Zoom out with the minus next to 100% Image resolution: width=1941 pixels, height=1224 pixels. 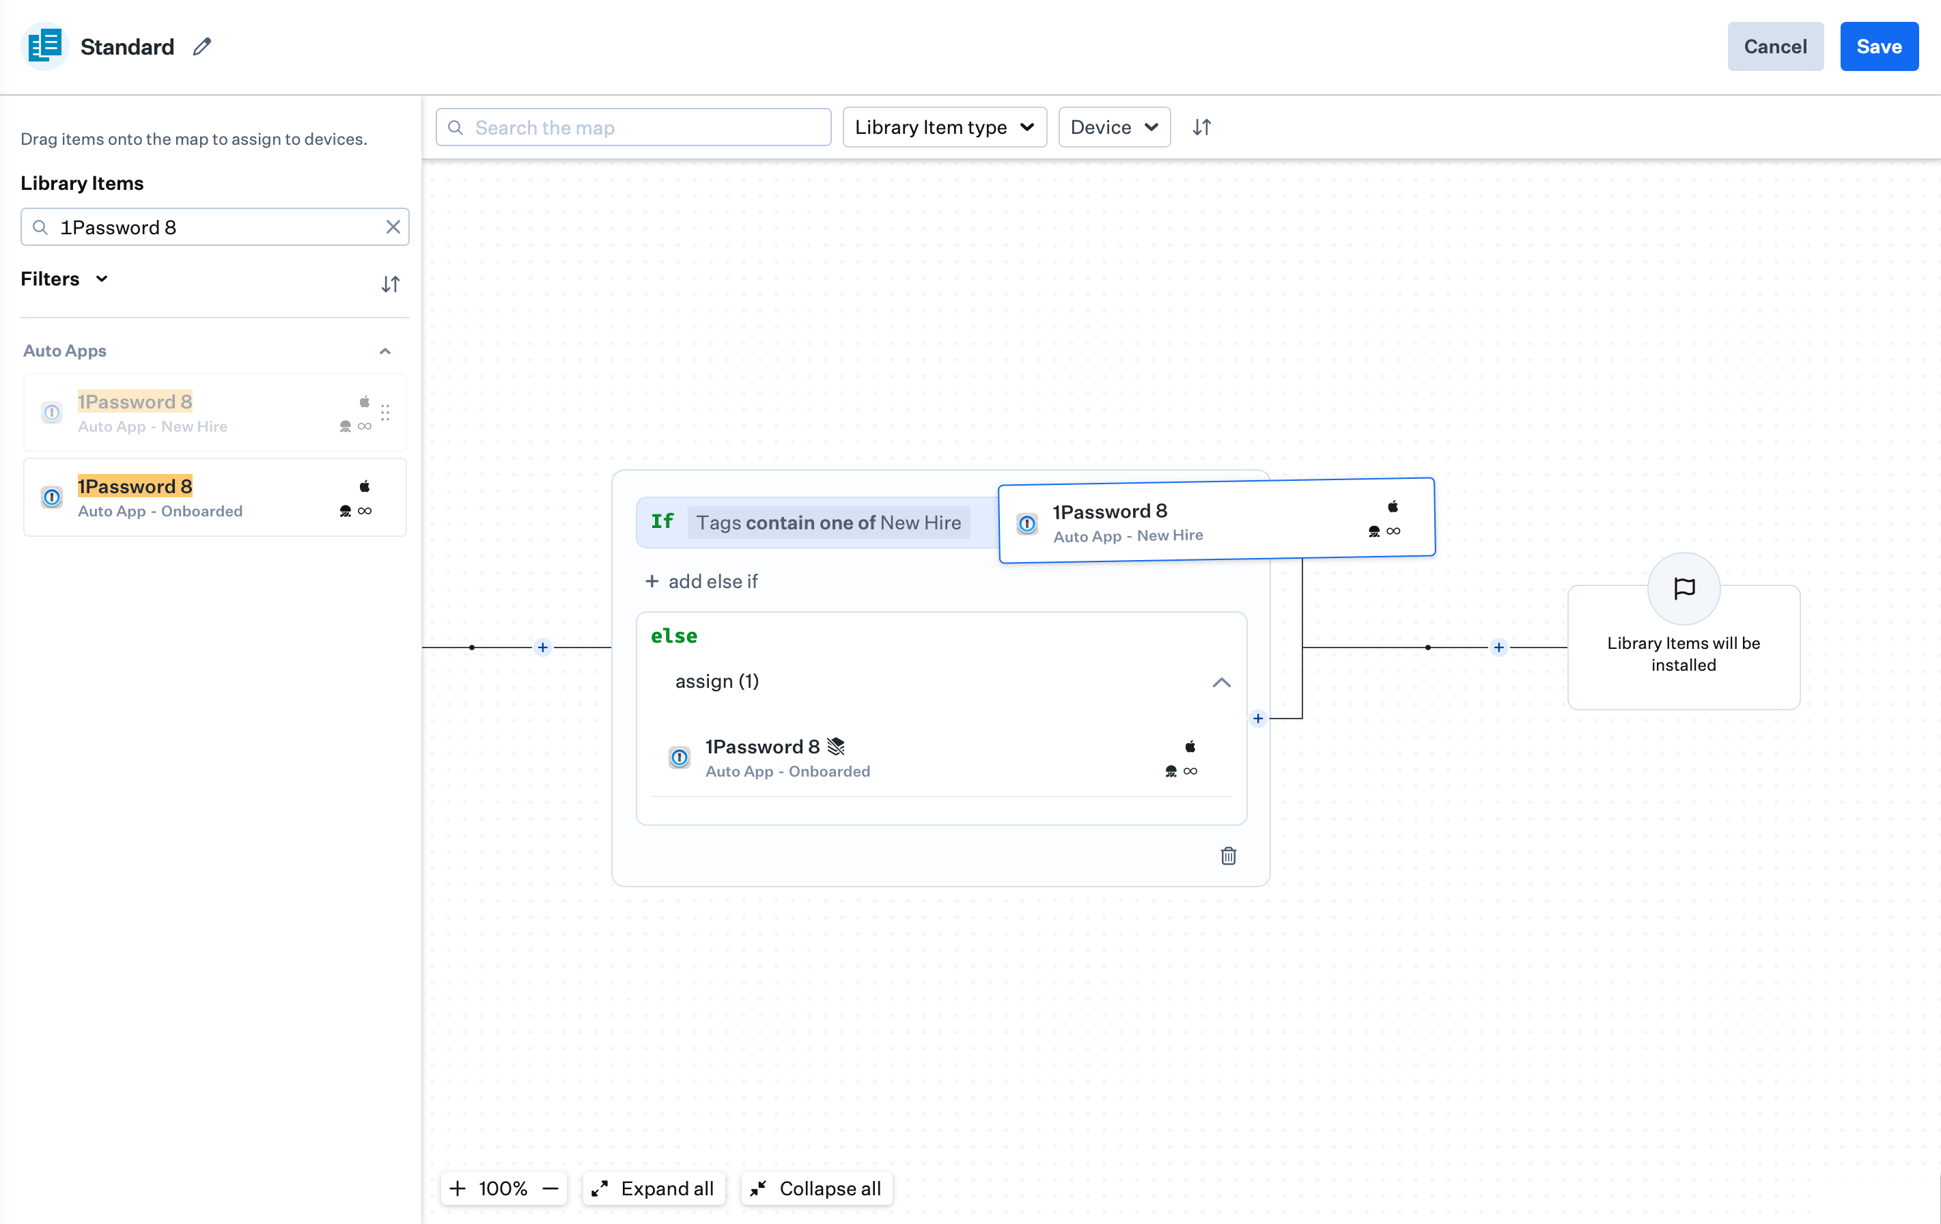[x=550, y=1188]
